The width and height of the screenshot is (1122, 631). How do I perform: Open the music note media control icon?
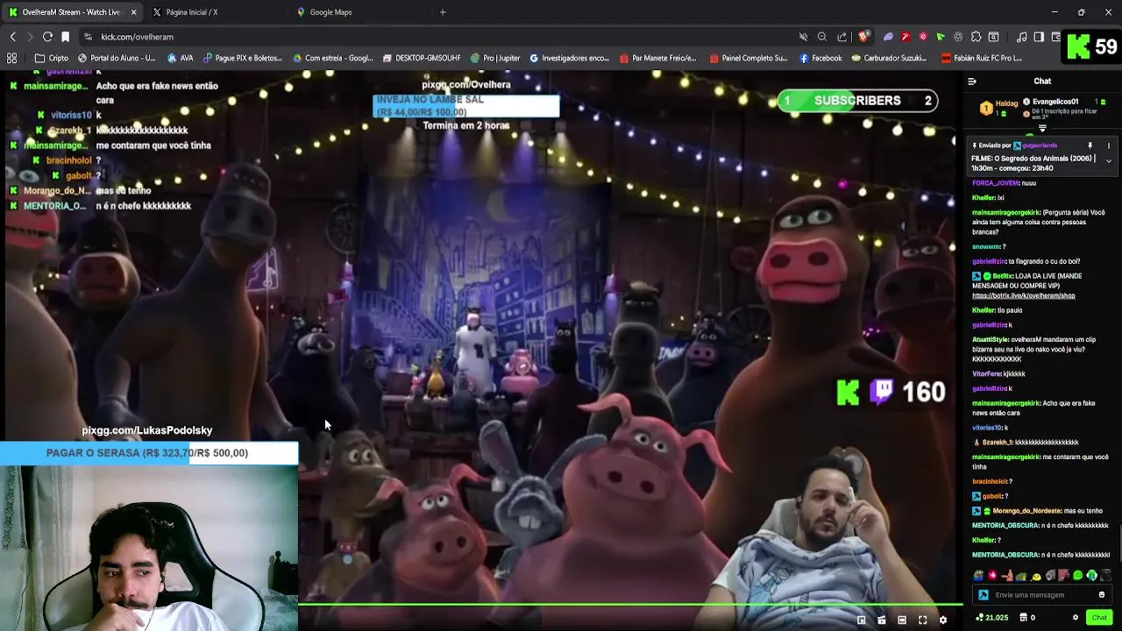click(x=1021, y=37)
